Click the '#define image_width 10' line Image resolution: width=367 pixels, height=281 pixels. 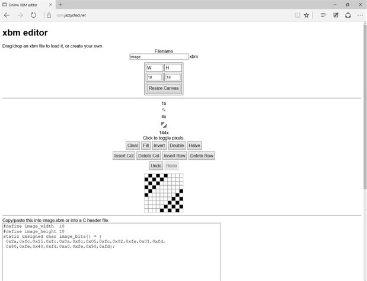pyautogui.click(x=34, y=226)
